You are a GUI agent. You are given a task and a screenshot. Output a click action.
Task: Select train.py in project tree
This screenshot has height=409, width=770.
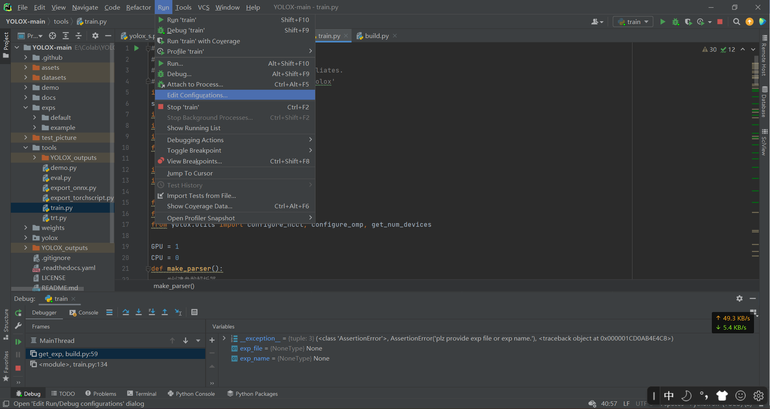[x=61, y=208]
